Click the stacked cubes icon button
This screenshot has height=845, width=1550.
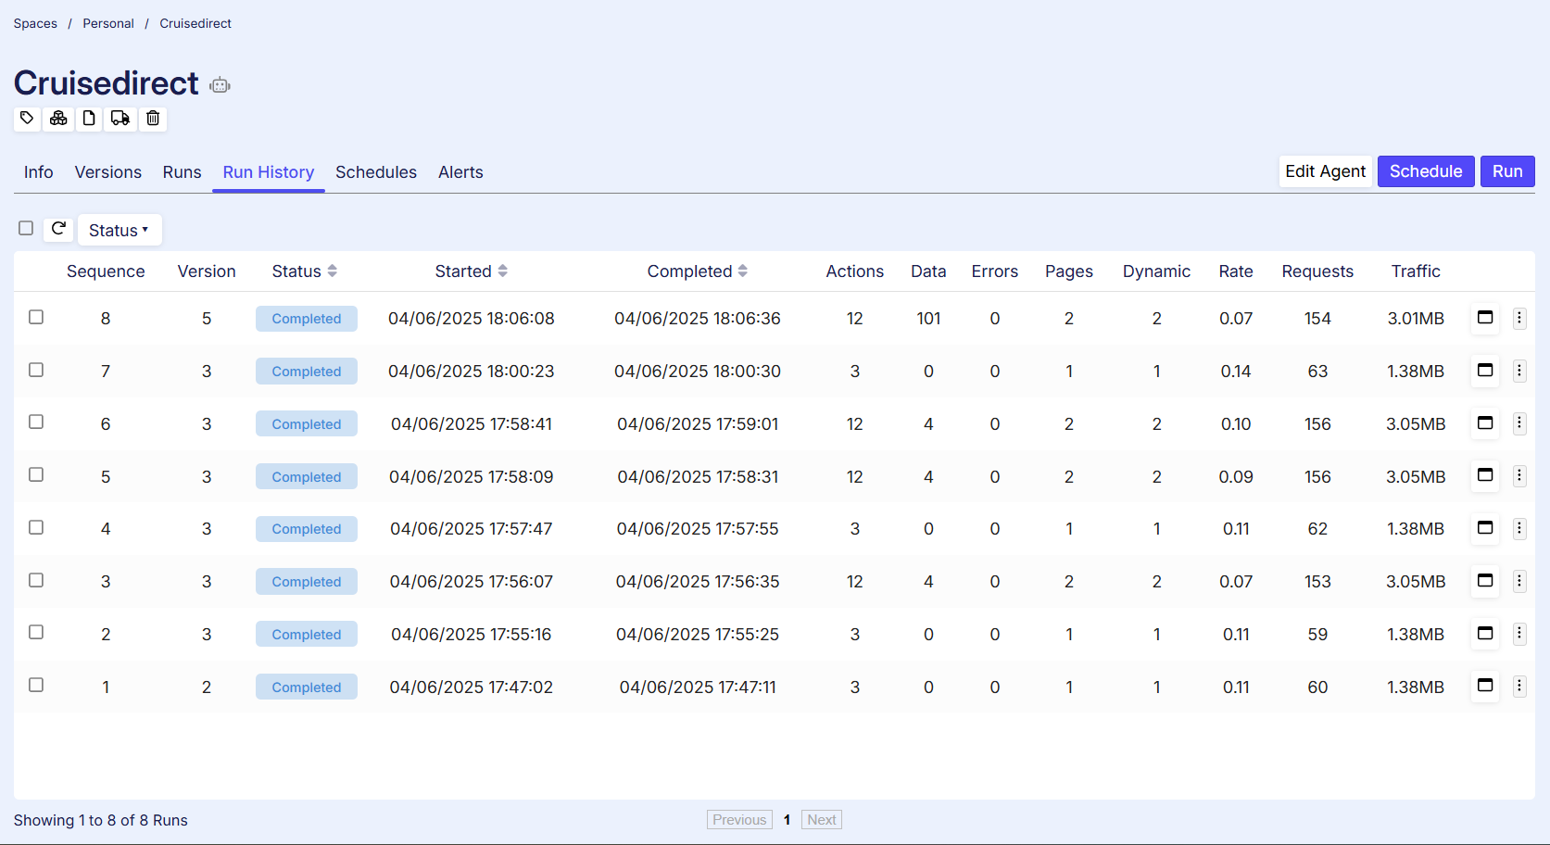(x=58, y=118)
